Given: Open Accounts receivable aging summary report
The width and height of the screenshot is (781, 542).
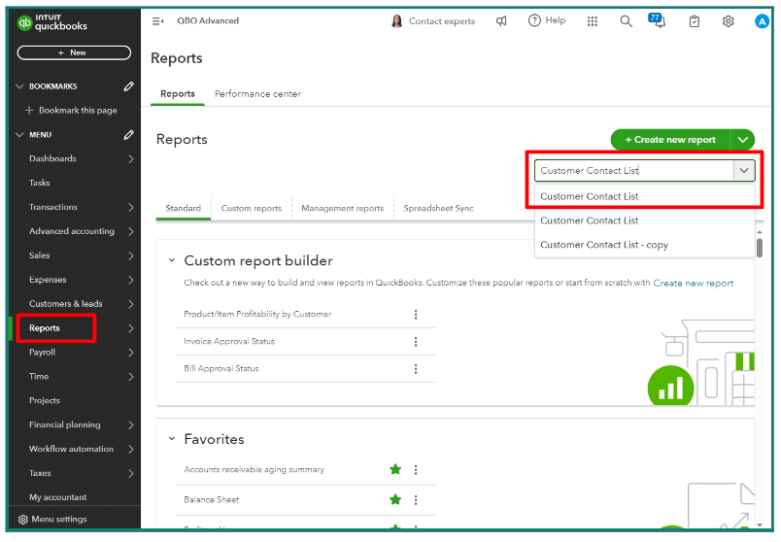Looking at the screenshot, I should (255, 470).
